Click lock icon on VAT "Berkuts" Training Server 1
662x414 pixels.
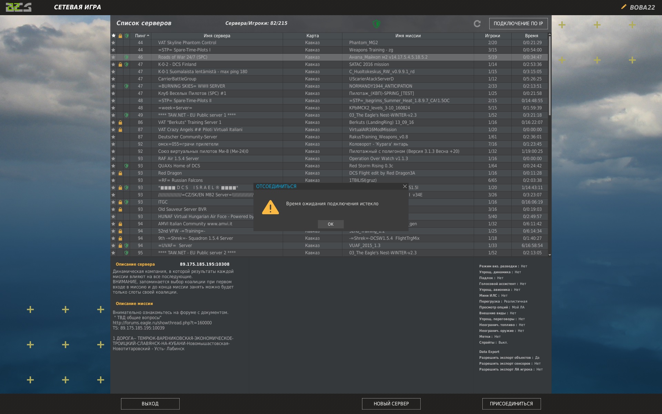pyautogui.click(x=120, y=122)
